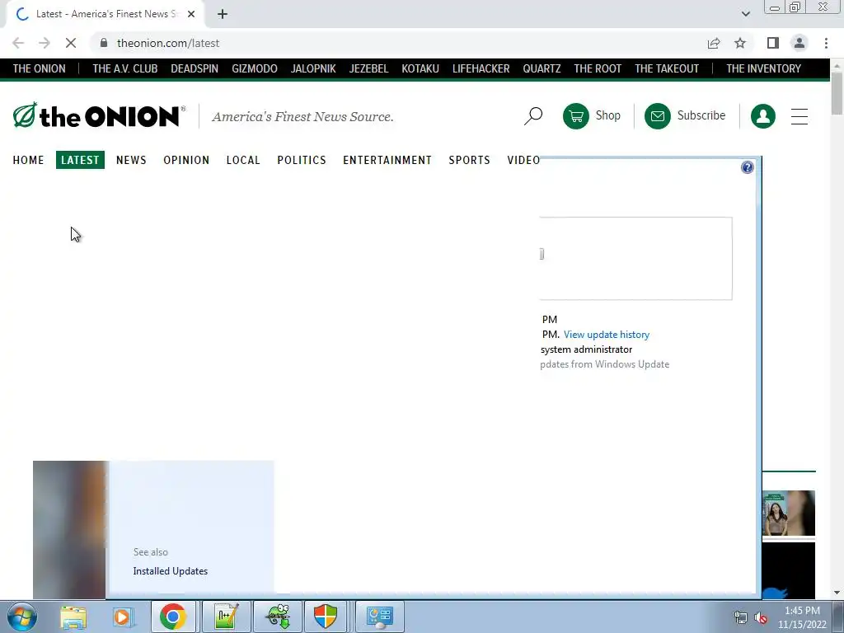Launch Windows Media Player from taskbar
This screenshot has width=844, height=633.
(122, 617)
